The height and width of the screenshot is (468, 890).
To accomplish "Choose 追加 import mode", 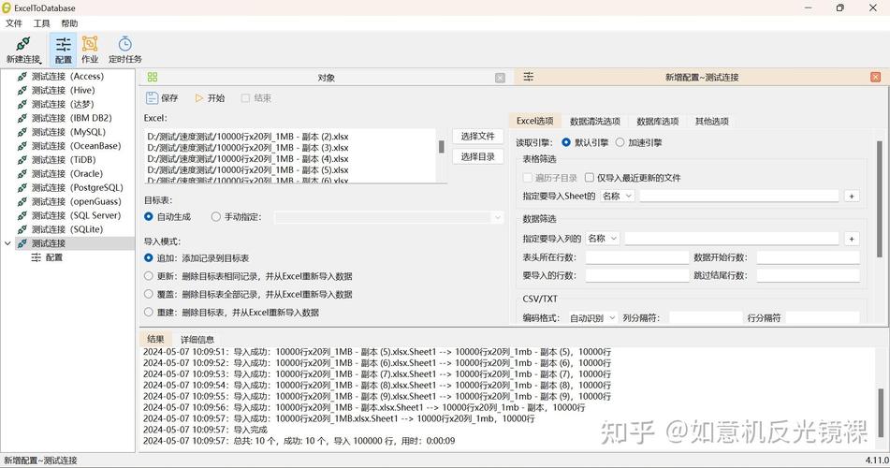I will [149, 257].
